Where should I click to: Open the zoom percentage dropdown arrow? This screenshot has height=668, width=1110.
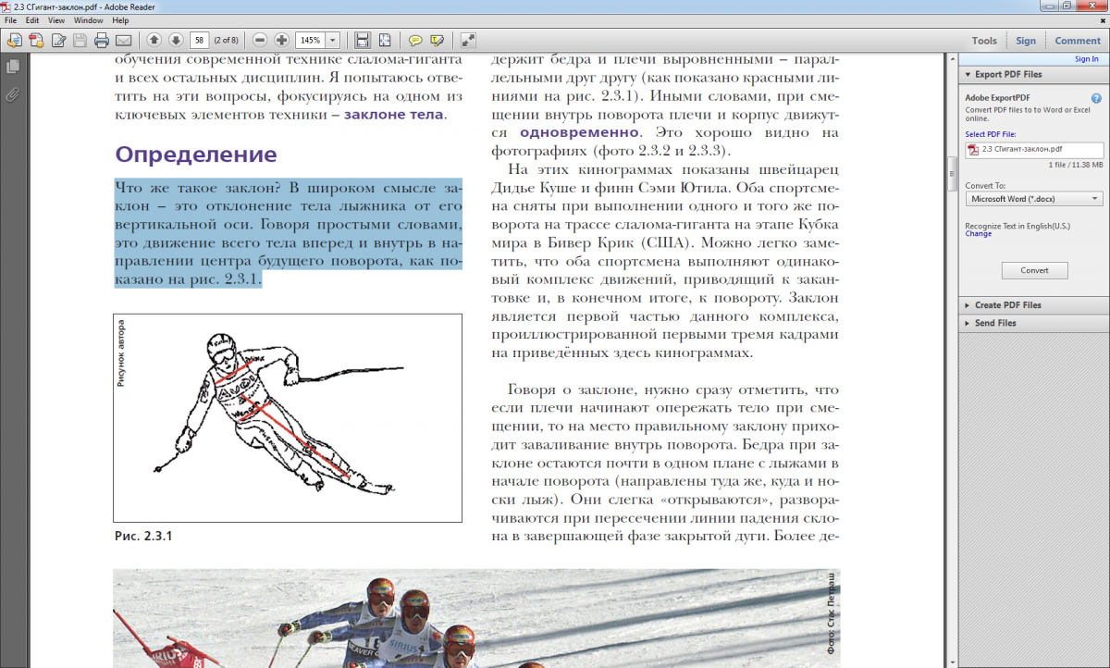pyautogui.click(x=332, y=41)
